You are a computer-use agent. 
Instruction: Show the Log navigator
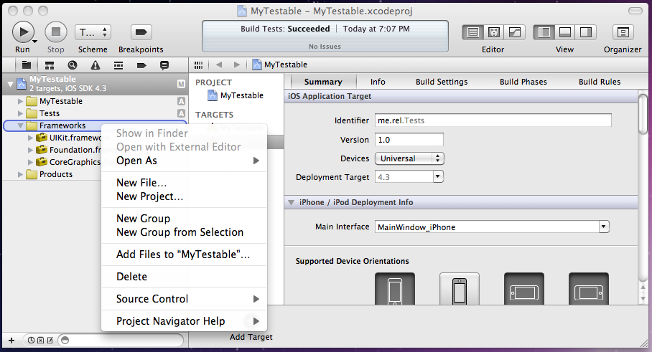pos(164,65)
